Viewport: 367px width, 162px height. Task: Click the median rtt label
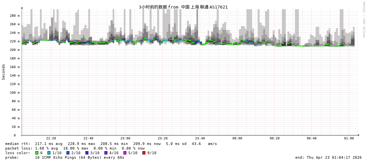click(x=18, y=144)
